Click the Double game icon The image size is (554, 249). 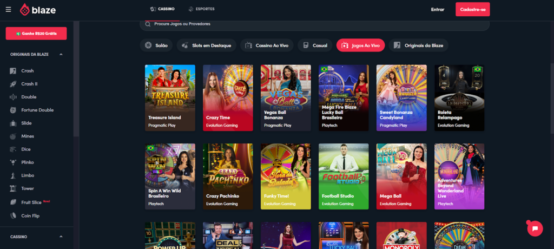point(13,97)
